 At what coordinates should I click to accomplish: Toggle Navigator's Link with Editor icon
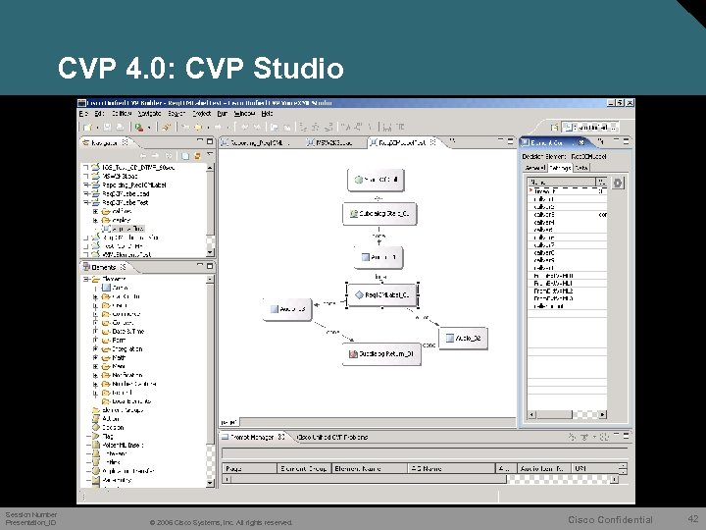pos(197,156)
